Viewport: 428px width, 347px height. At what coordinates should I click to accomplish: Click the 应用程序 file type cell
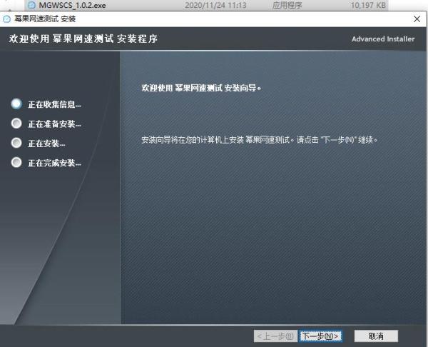point(287,5)
